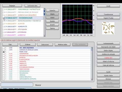This screenshot has height=92, width=122.
Task: Click the Objeto button
Action: pos(52,14)
